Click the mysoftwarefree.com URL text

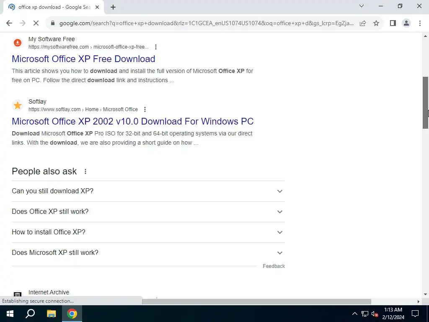[x=89, y=47]
